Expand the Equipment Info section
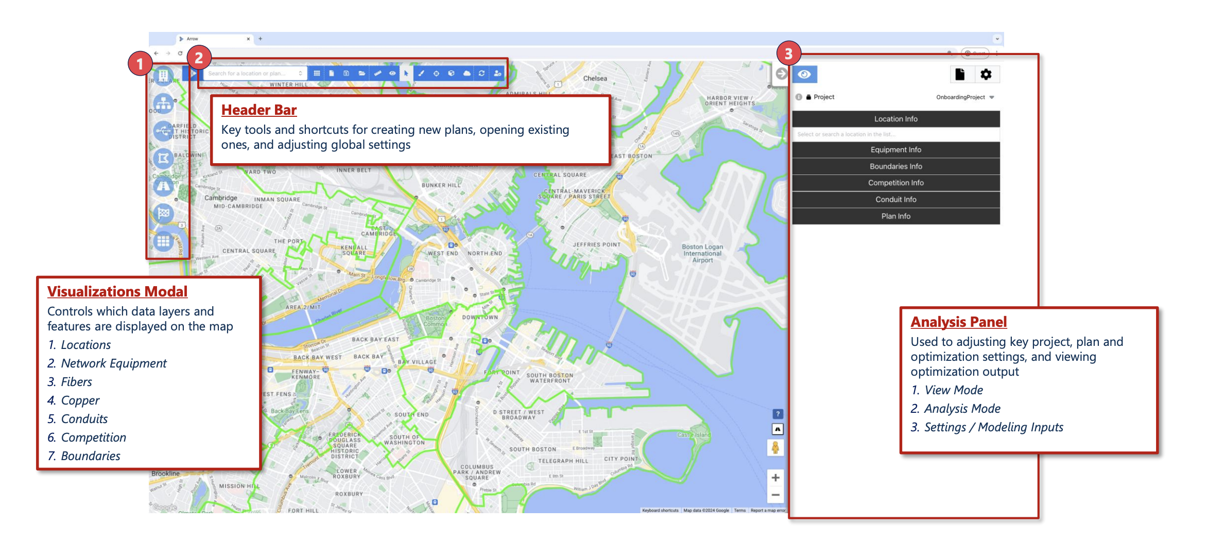This screenshot has width=1207, height=560. tap(895, 150)
